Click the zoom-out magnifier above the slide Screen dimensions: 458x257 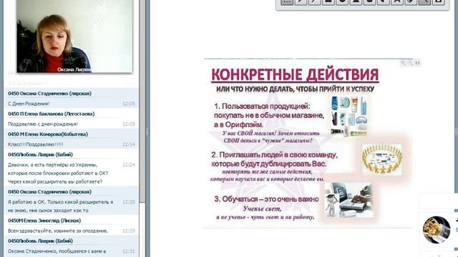(x=410, y=63)
